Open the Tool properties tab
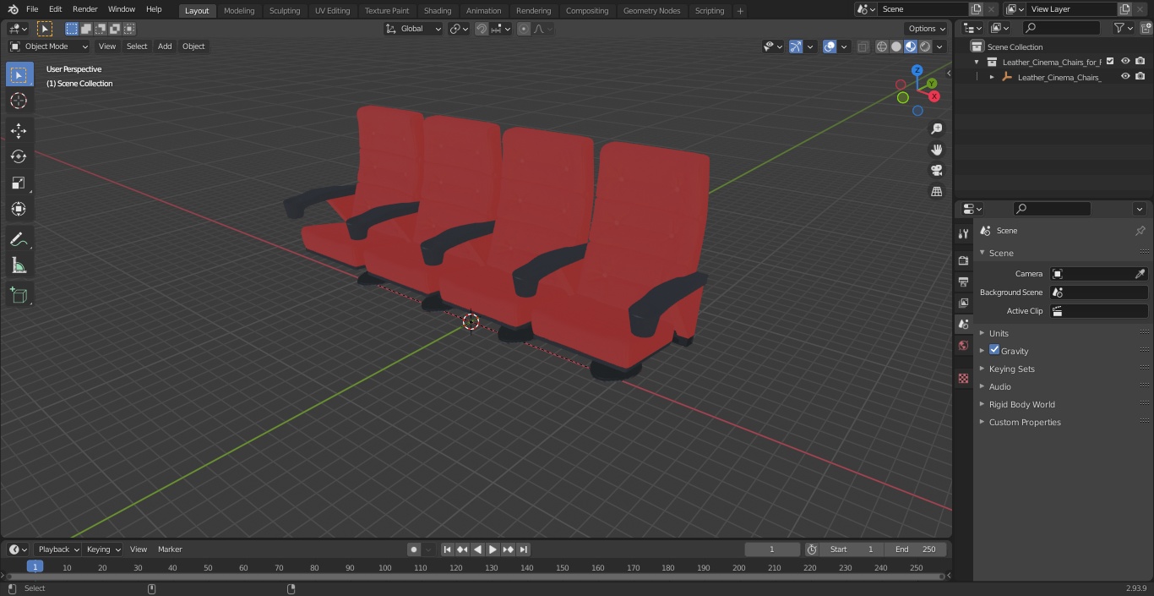1154x596 pixels. click(x=963, y=233)
